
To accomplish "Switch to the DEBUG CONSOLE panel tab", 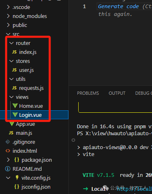I will coord(143,93).
